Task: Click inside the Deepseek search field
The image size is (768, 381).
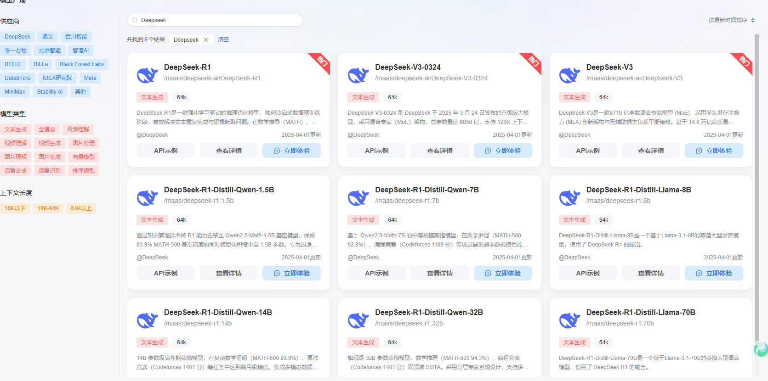Action: [215, 20]
